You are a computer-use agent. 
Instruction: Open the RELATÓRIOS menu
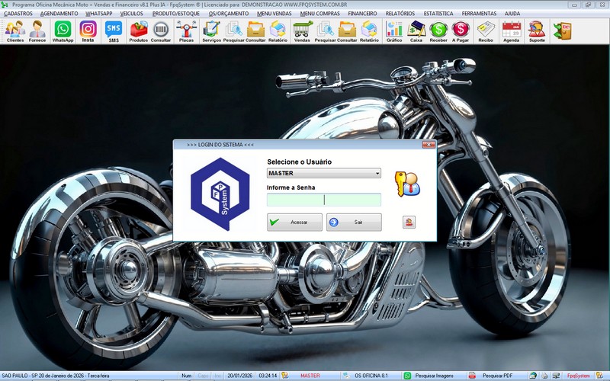tap(400, 14)
